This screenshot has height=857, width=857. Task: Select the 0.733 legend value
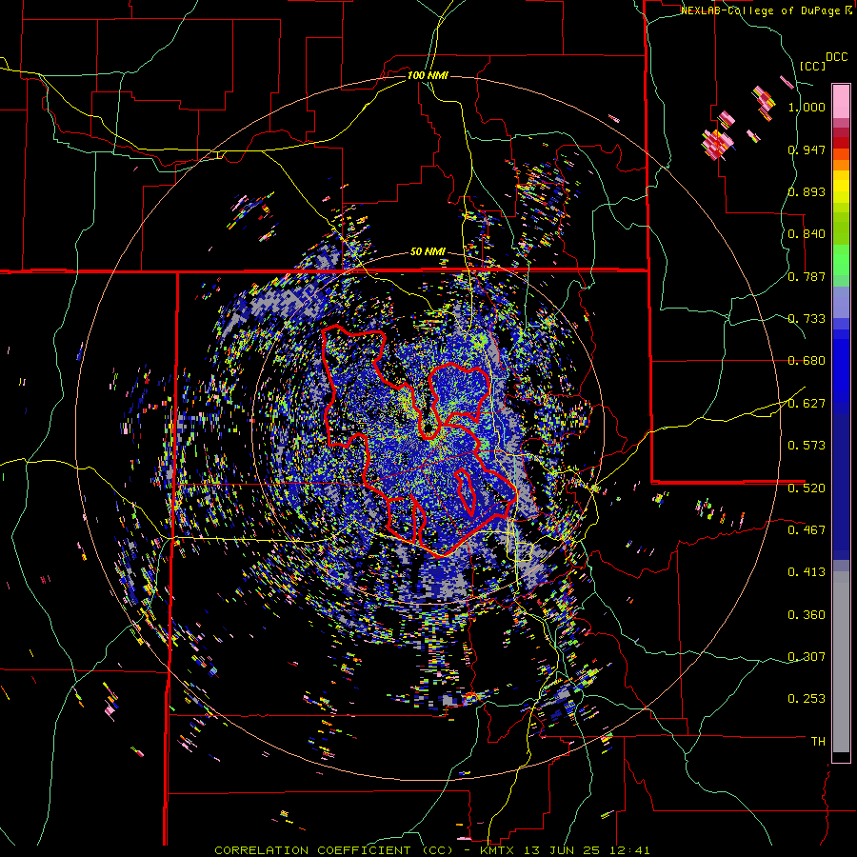pos(807,319)
